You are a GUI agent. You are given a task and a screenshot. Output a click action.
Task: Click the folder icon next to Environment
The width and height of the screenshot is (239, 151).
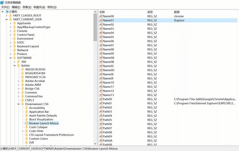(15, 38)
